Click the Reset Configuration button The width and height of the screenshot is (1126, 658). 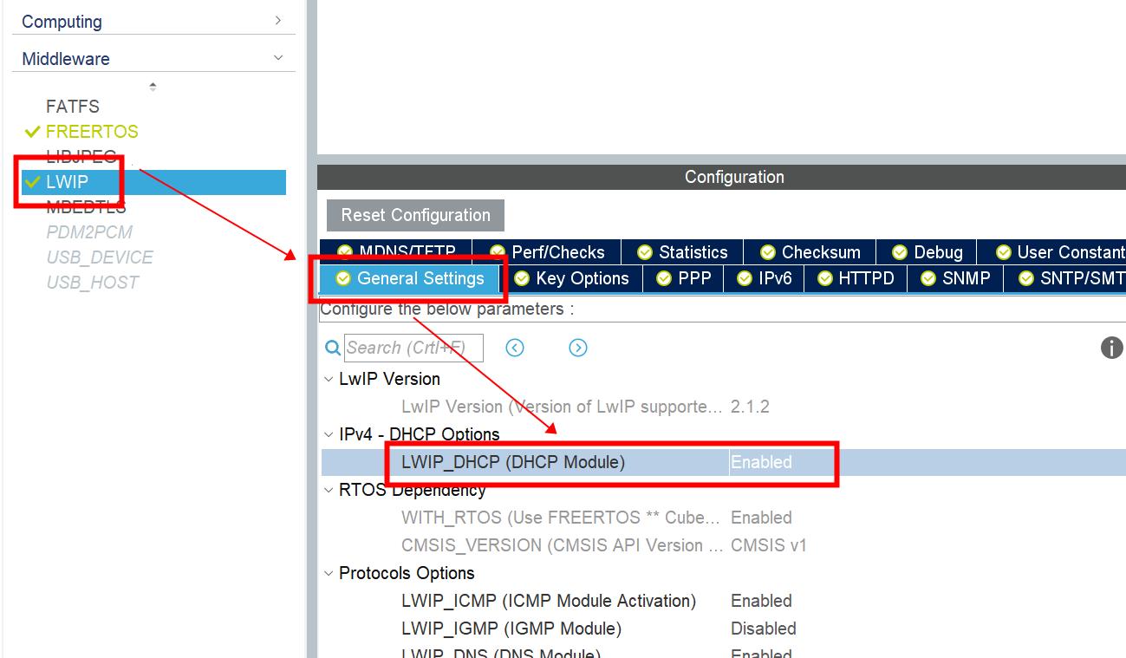(x=414, y=215)
